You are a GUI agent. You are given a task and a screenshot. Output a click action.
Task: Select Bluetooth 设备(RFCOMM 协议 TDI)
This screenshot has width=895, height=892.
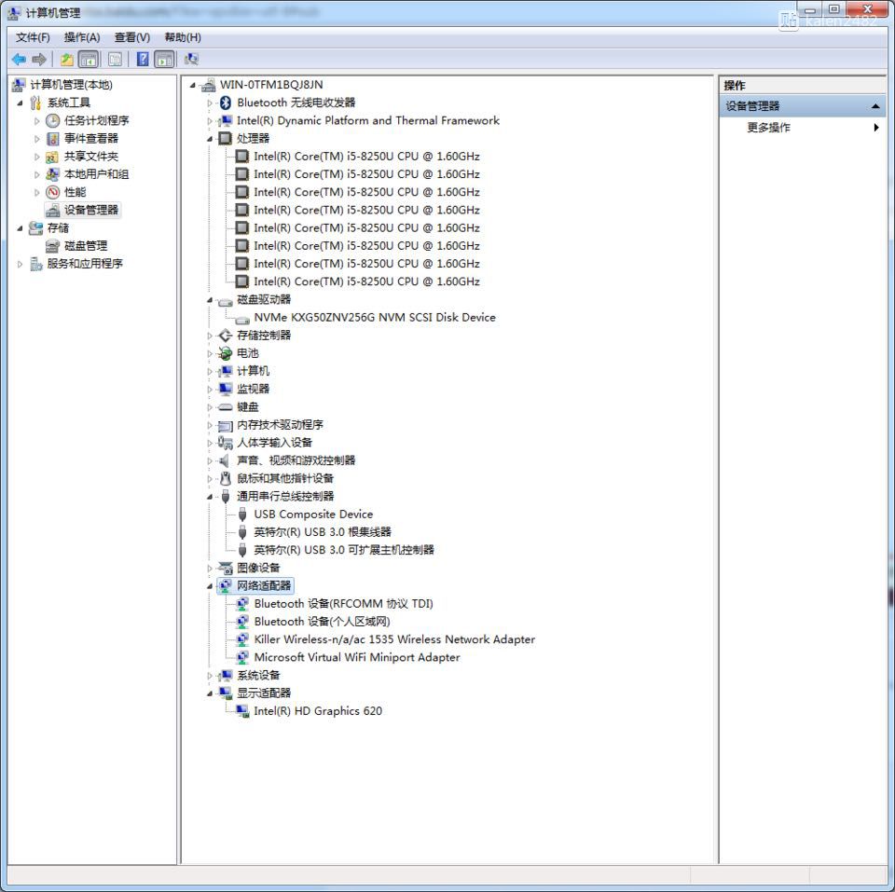(343, 604)
